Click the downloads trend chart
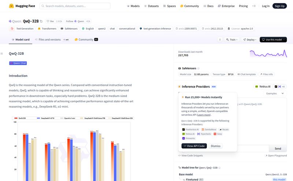The height and width of the screenshot is (181, 293). pos(268,54)
